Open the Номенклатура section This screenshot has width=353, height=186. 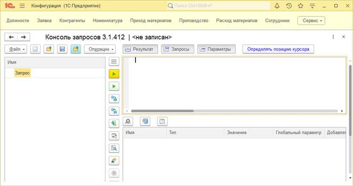[108, 21]
